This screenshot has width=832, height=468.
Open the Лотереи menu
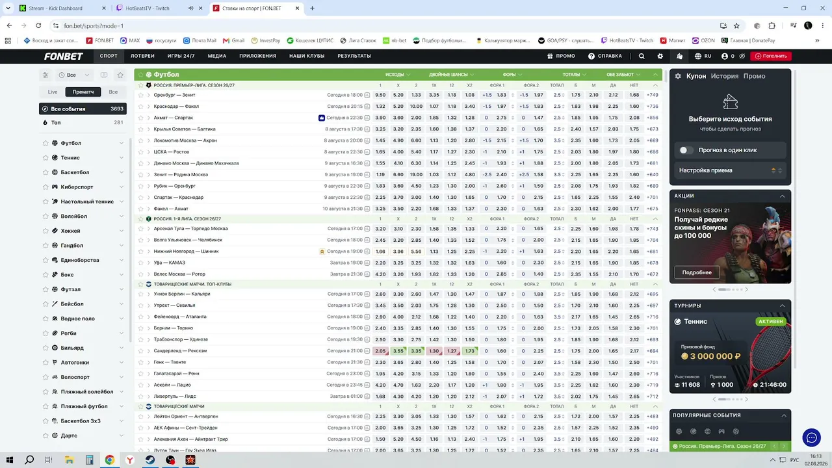coord(142,56)
